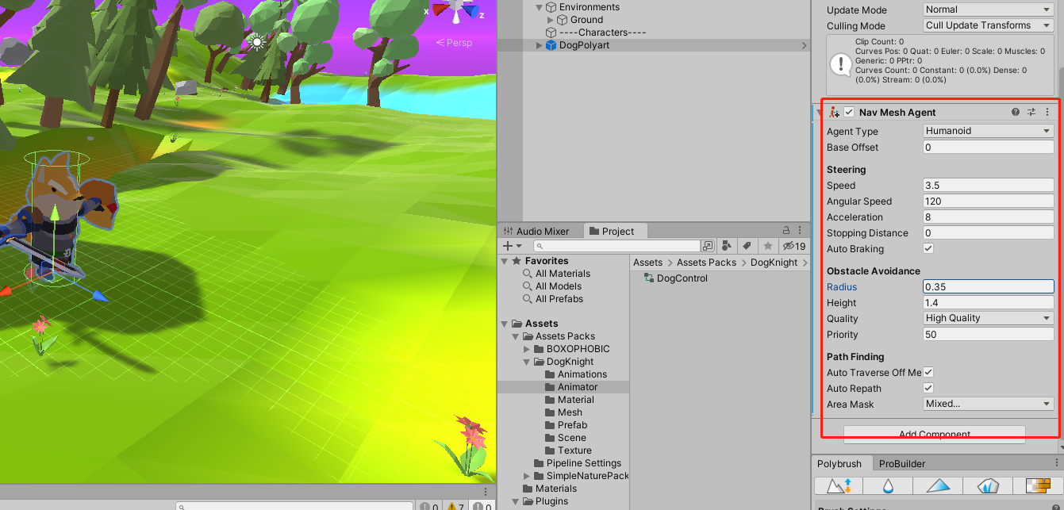
Task: Open the Quality dropdown showing High Quality
Action: (987, 317)
